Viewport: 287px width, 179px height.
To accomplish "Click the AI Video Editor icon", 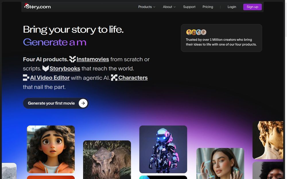I will pos(26,77).
